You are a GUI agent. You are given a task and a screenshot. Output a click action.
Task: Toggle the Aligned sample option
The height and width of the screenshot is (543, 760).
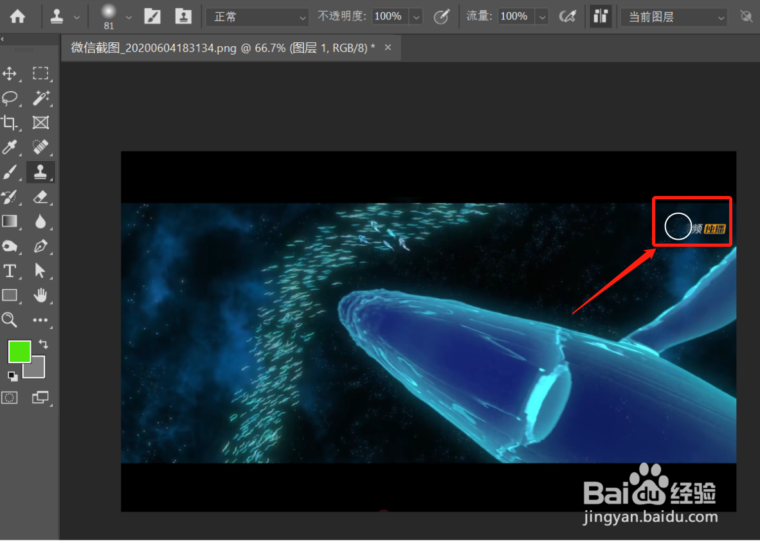[601, 17]
